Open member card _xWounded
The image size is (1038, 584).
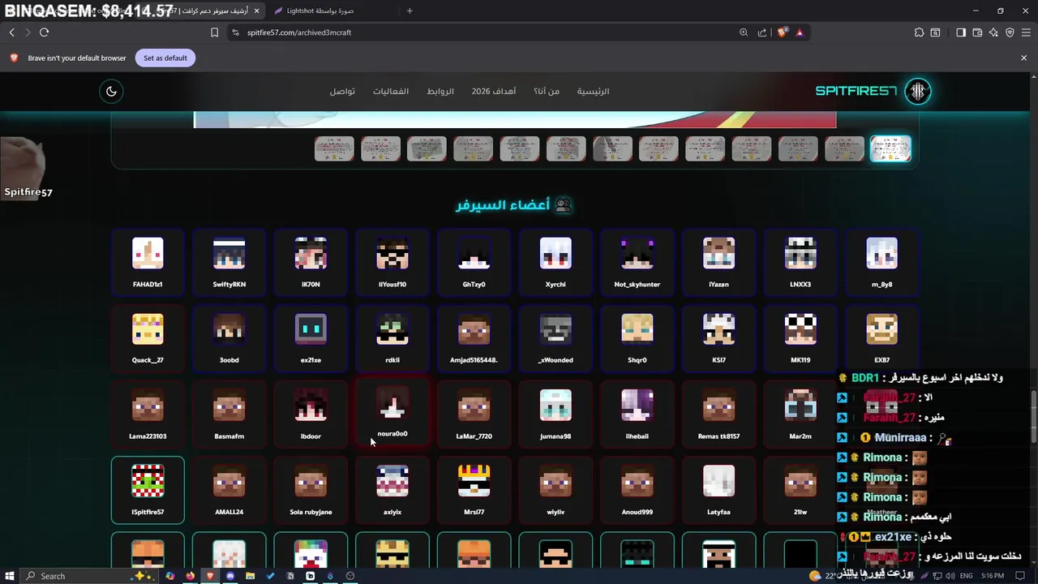click(555, 338)
